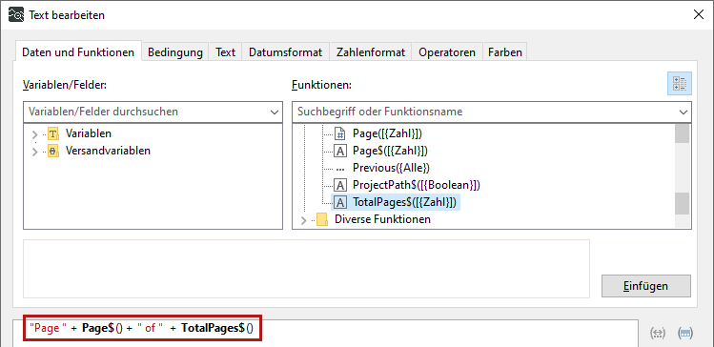Close the Text bearbeiten dialog
This screenshot has width=714, height=347.
[699, 14]
